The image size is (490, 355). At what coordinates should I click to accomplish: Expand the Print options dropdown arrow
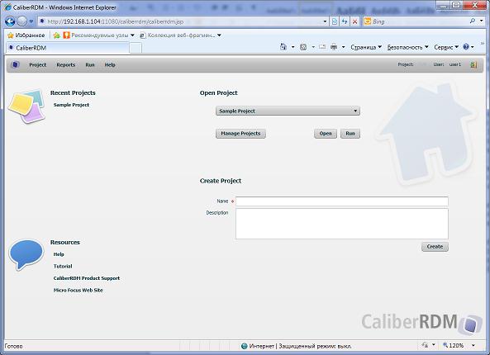343,47
